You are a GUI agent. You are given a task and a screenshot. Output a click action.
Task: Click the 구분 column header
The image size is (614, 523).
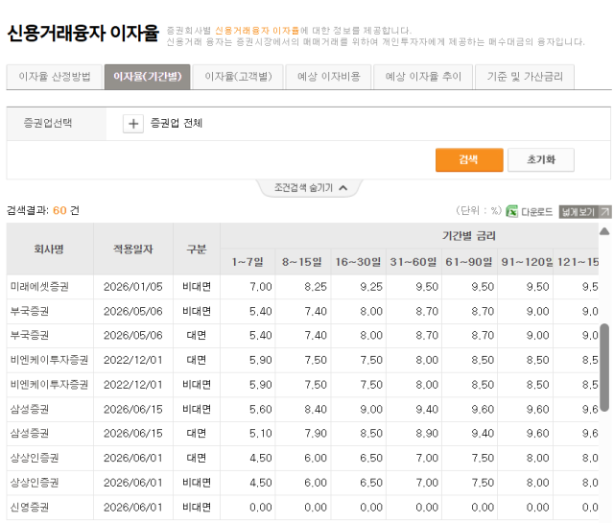197,250
